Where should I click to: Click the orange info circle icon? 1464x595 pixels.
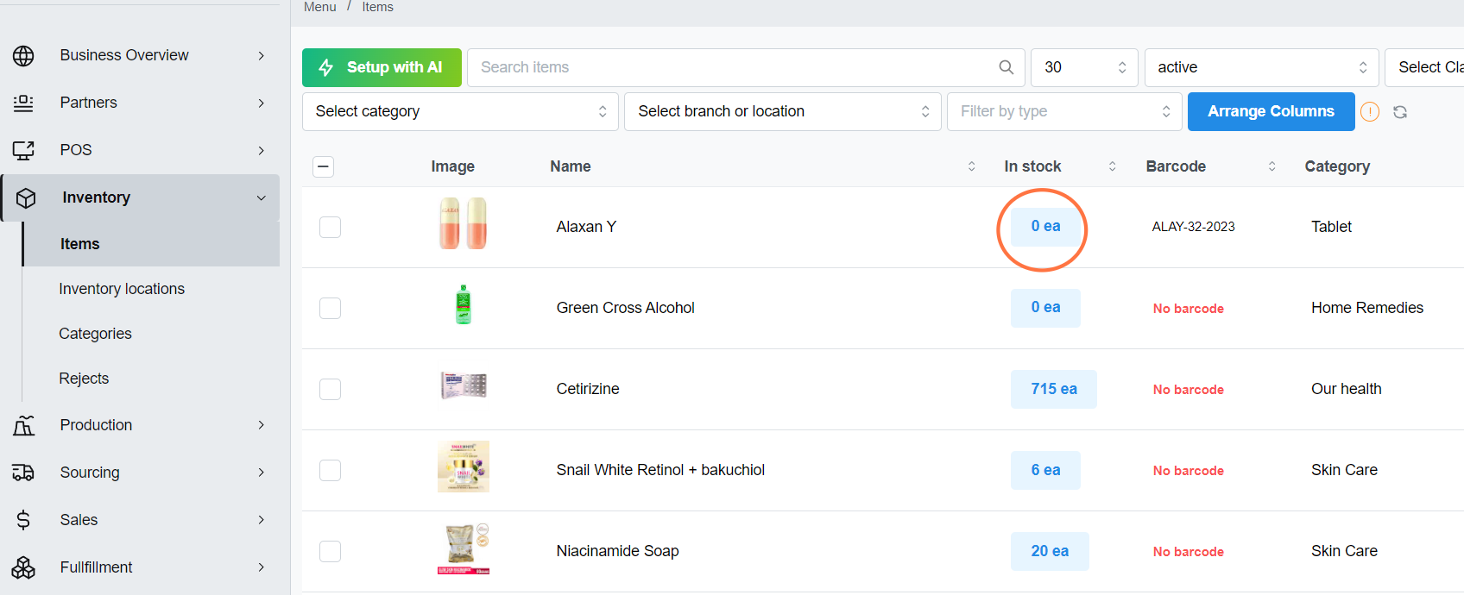(1370, 111)
